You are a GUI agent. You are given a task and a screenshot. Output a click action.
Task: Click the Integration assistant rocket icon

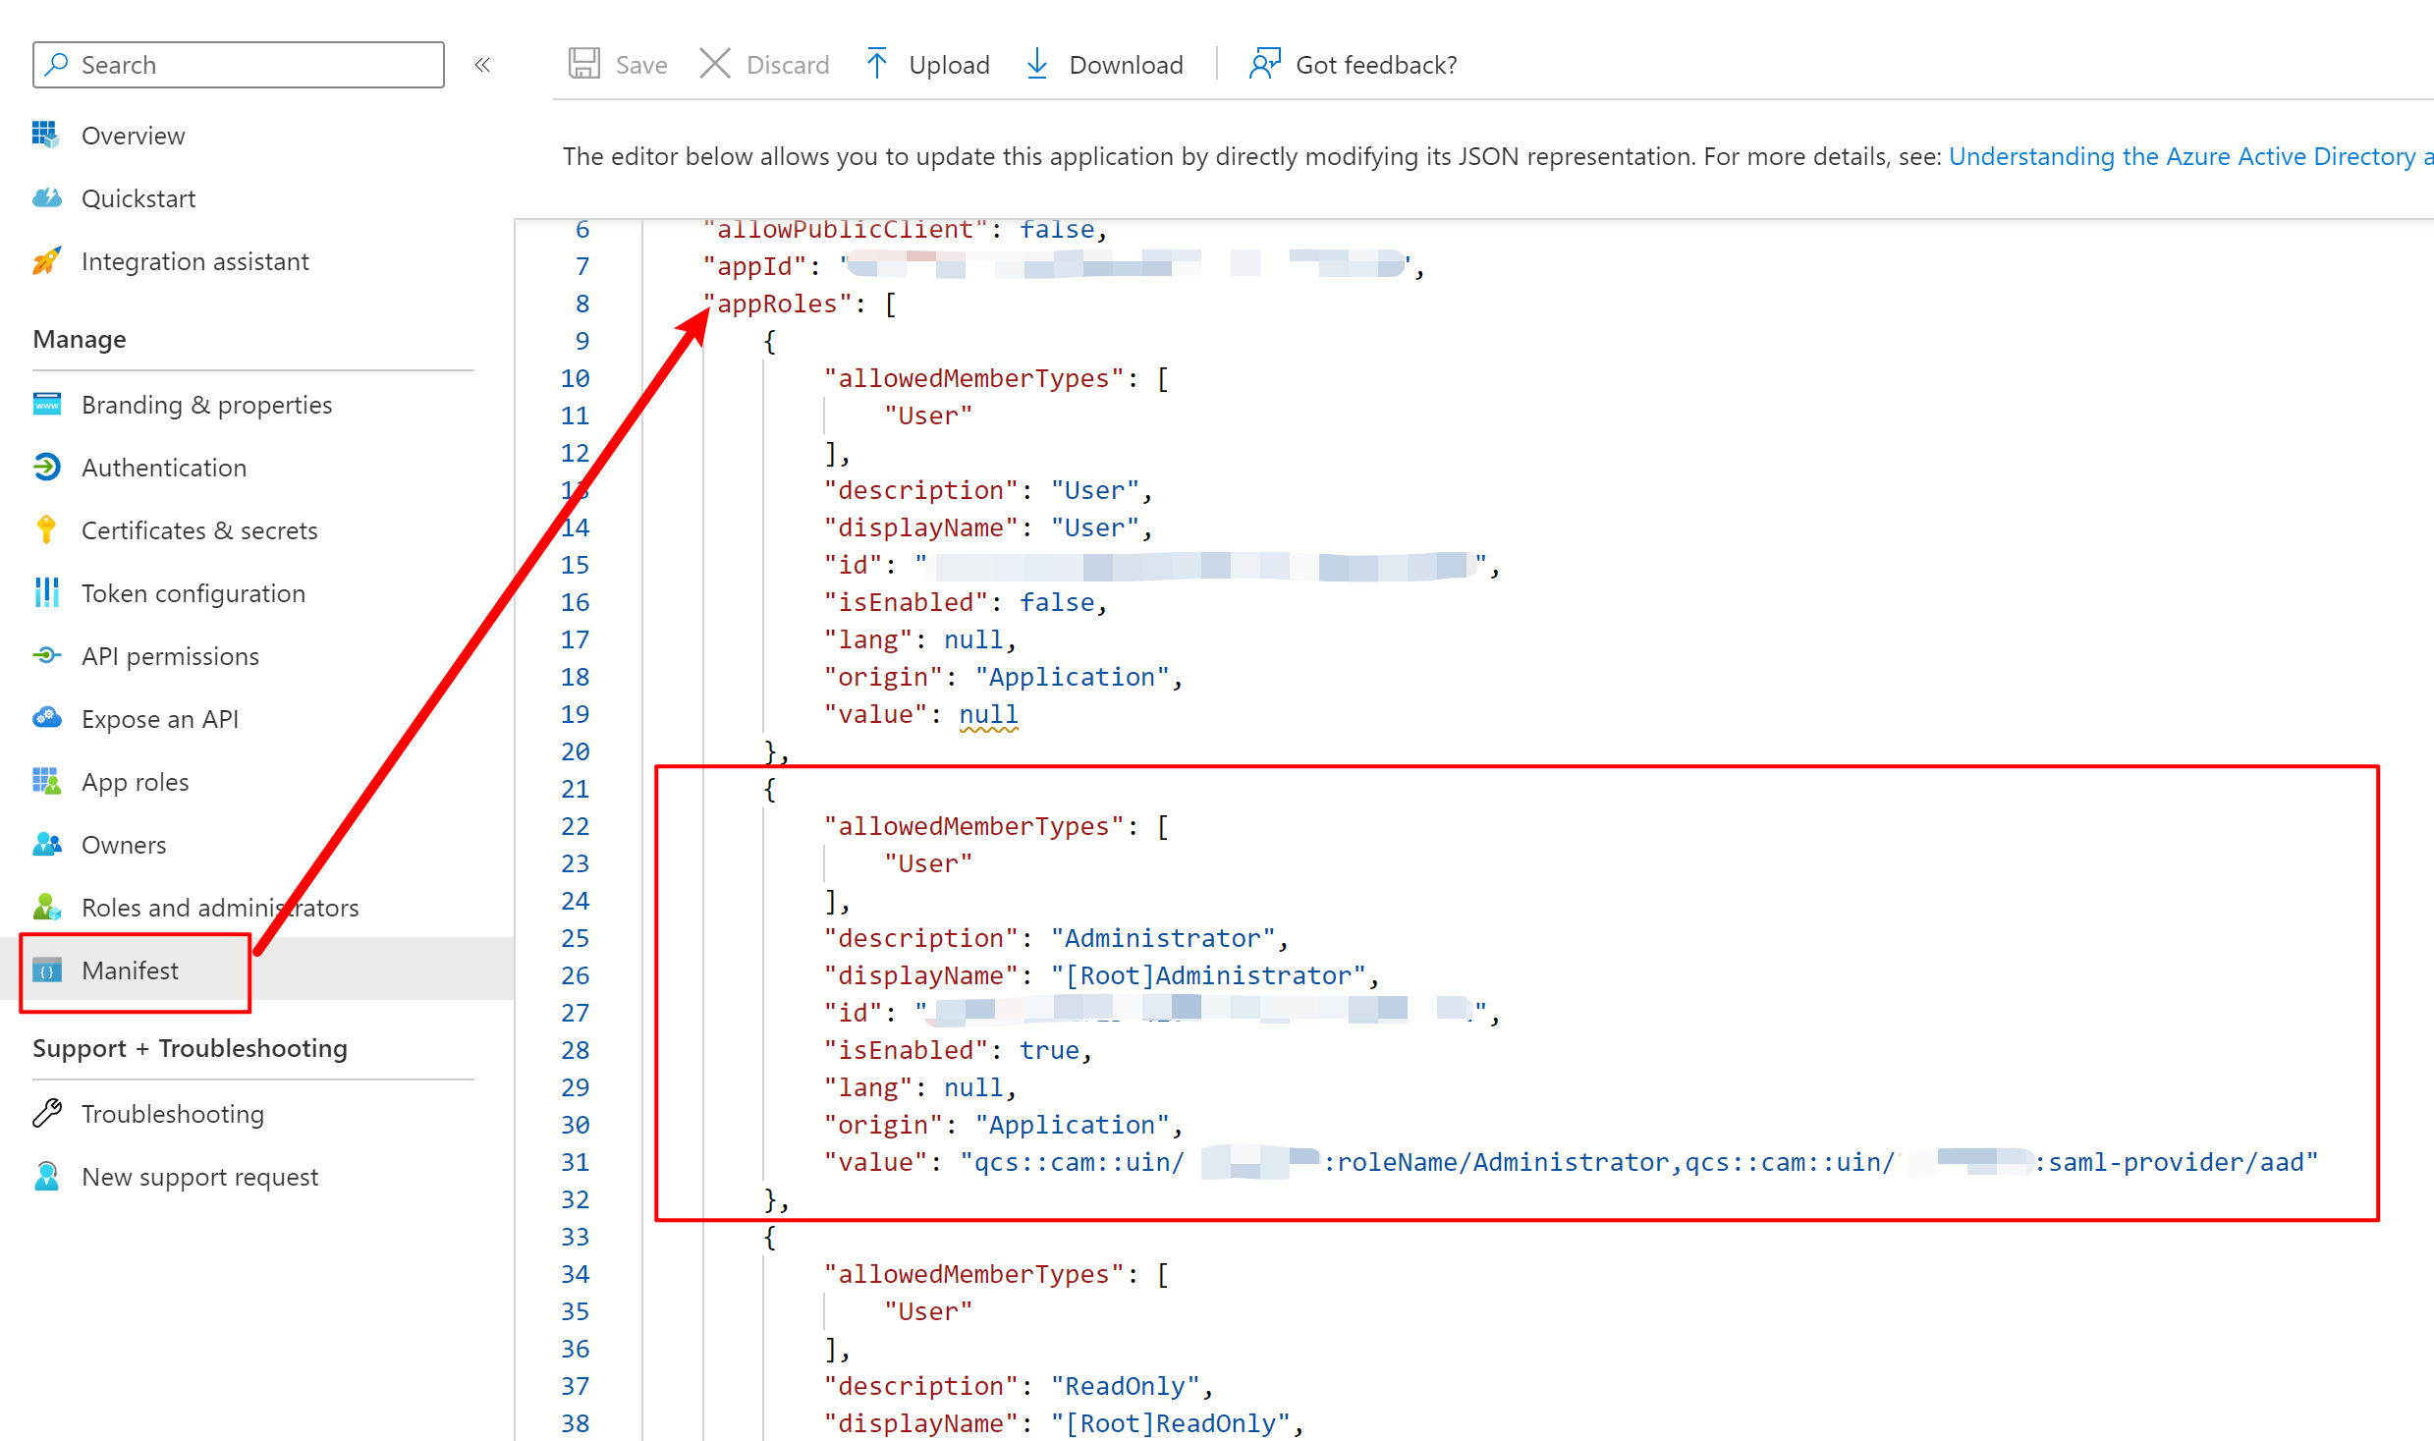pos(46,261)
